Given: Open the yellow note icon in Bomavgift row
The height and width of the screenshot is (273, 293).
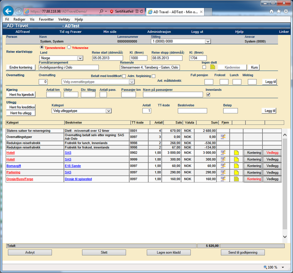Looking at the screenshot, I should tap(236, 165).
